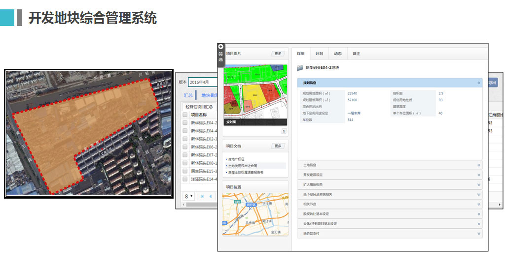Click the chevron on 相关节点 row
Image resolution: width=505 pixels, height=266 pixels.
(x=478, y=204)
